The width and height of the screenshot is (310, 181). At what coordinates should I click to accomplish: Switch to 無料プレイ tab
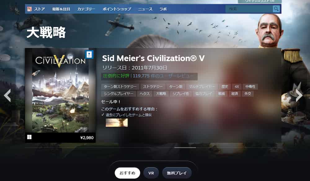coord(177,173)
